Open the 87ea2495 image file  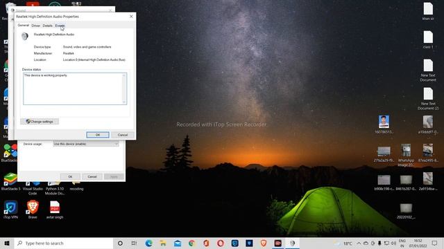coord(428,153)
